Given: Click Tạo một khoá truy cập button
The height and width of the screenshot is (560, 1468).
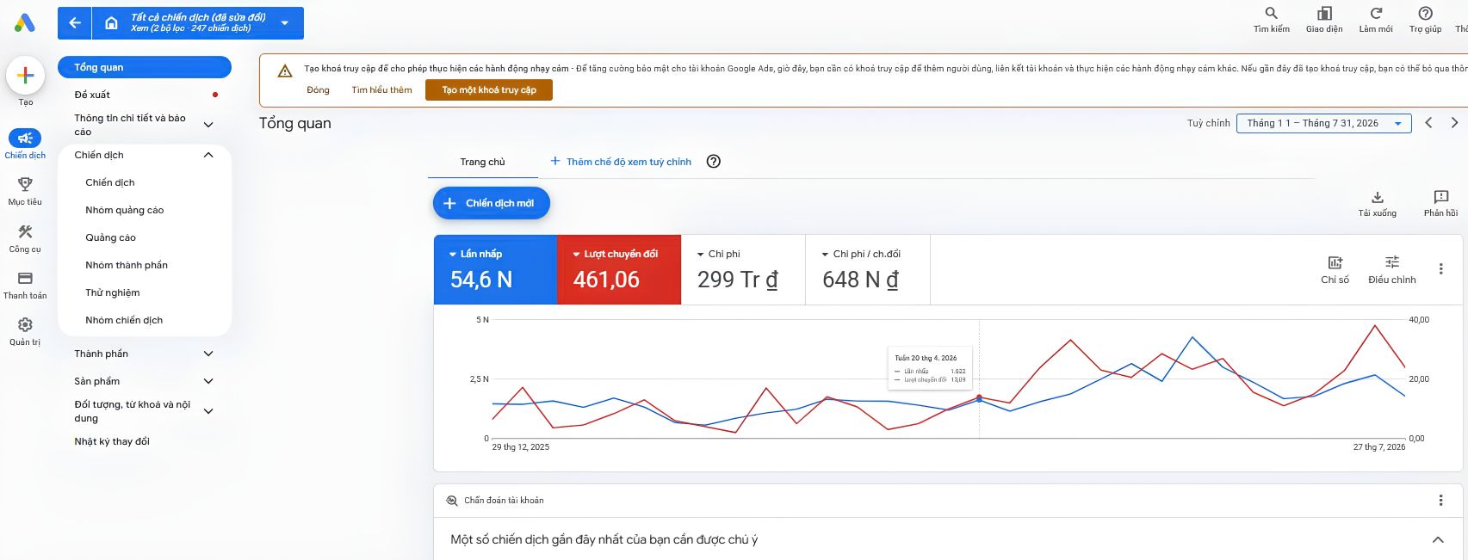Looking at the screenshot, I should click(489, 89).
